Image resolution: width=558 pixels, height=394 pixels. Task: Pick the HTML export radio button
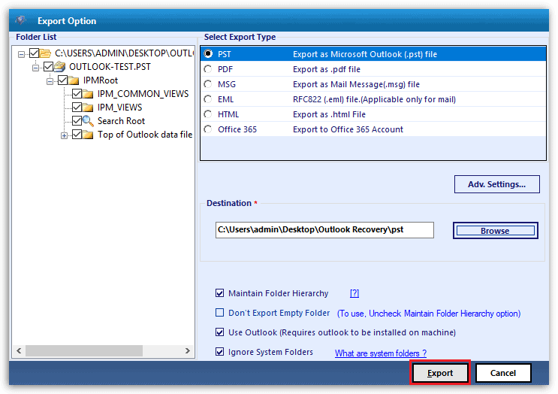tap(208, 114)
